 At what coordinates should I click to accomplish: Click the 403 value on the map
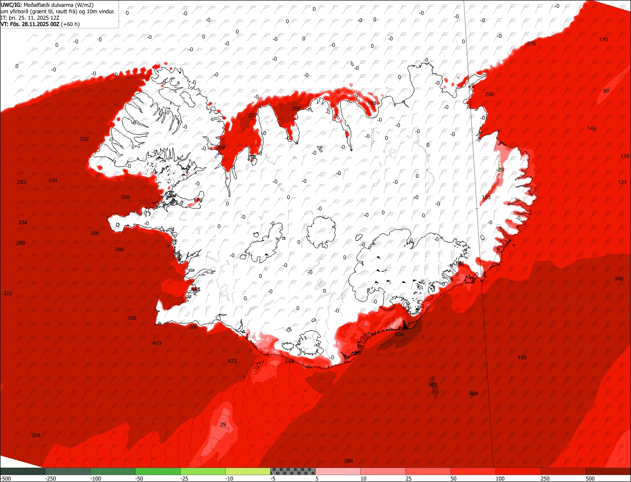[157, 343]
